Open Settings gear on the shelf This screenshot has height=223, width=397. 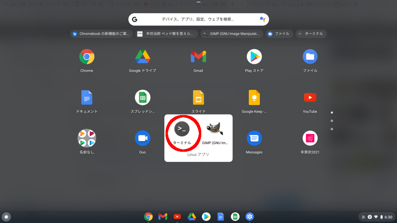pos(249,217)
